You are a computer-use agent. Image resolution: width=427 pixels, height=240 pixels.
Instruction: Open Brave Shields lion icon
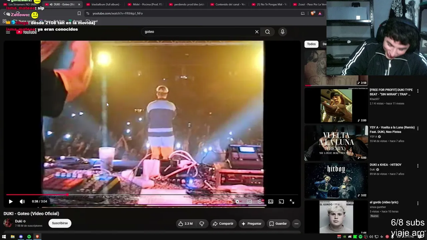[x=312, y=13]
